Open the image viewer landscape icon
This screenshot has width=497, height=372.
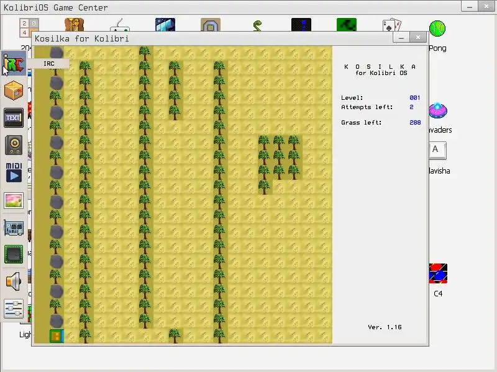pos(14,200)
